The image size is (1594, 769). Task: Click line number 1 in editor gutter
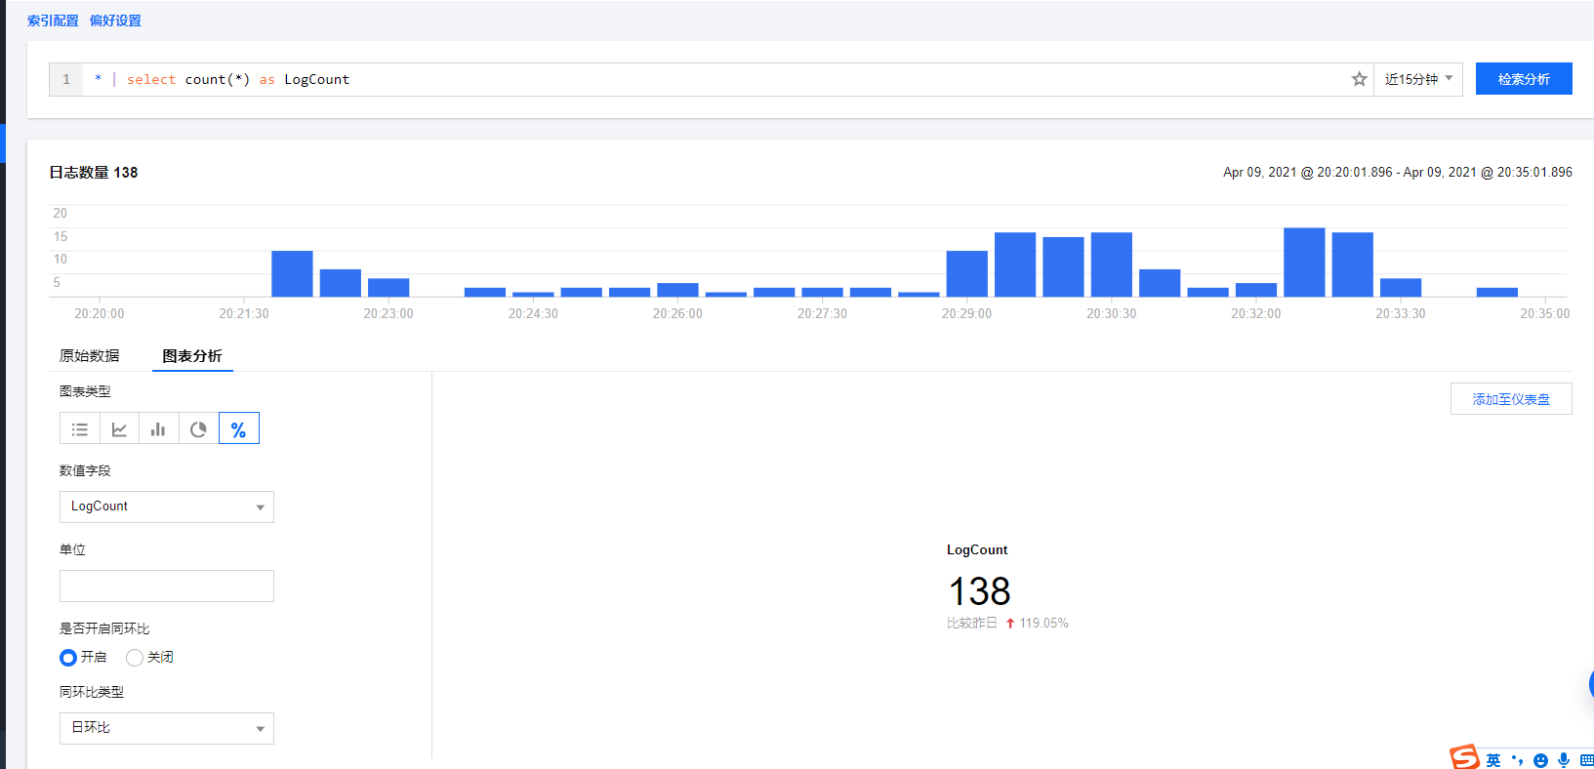point(66,79)
